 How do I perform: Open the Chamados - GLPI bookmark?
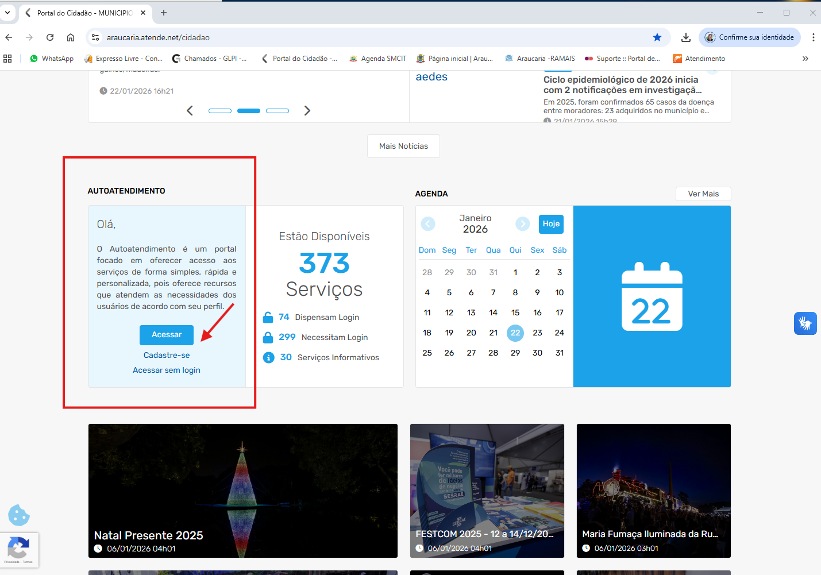click(209, 59)
